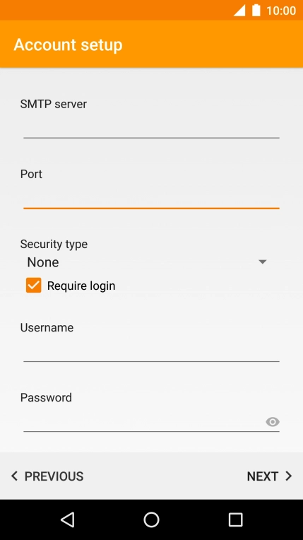Focus the Password input field
Viewport: 303px width, 540px height.
(144, 421)
